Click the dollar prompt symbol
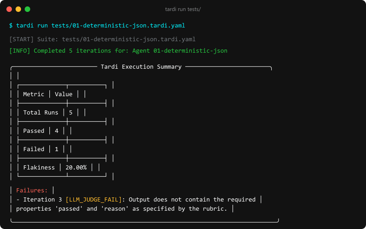This screenshot has height=229, width=366. [x=11, y=26]
